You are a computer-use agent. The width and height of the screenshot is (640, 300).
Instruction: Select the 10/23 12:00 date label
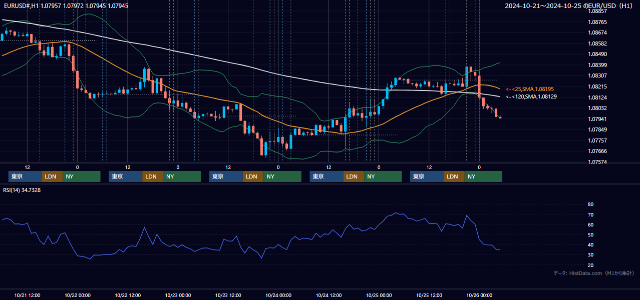(x=228, y=295)
